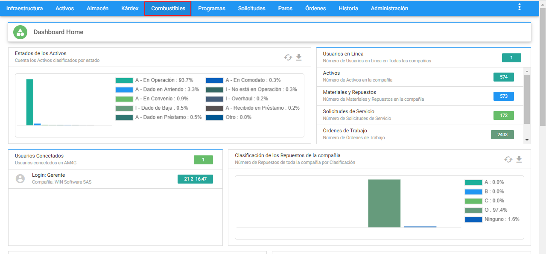Click the A - Dado en Préstamo swatch

(124, 117)
